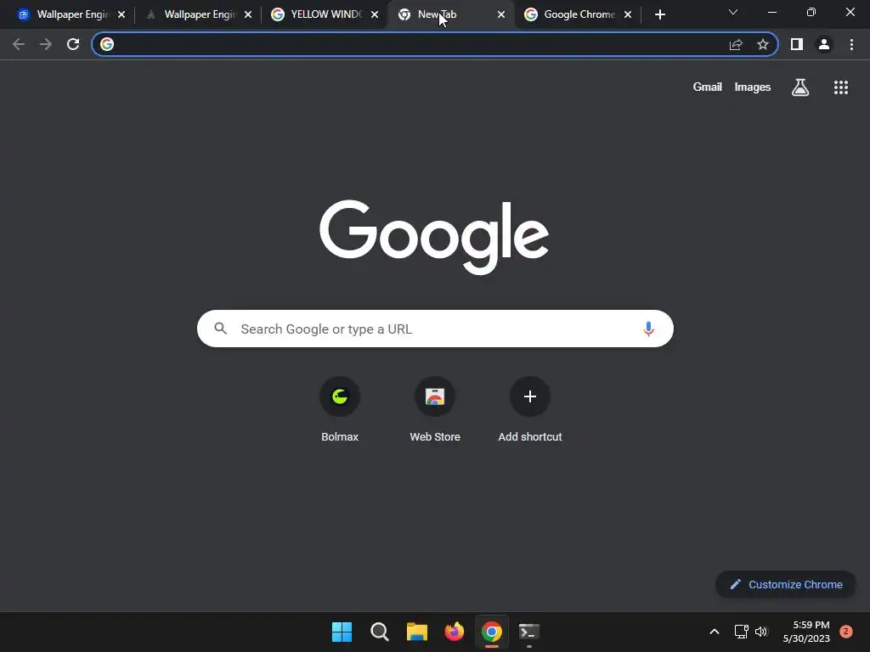Viewport: 870px width, 652px height.
Task: Open the Windows Start menu
Action: tap(342, 632)
